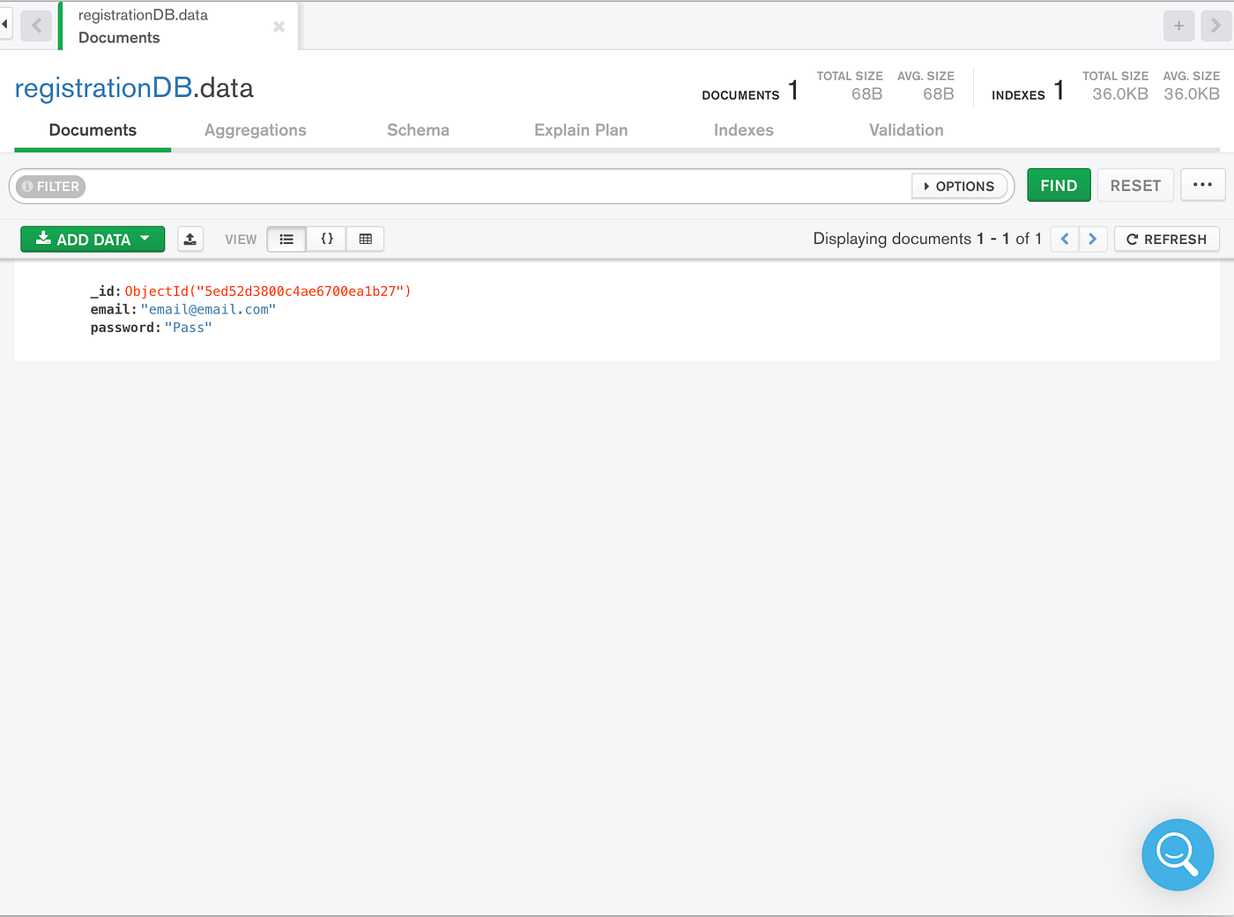Click the back navigation arrow near the tab
Viewport: 1234px width, 917px height.
36,26
